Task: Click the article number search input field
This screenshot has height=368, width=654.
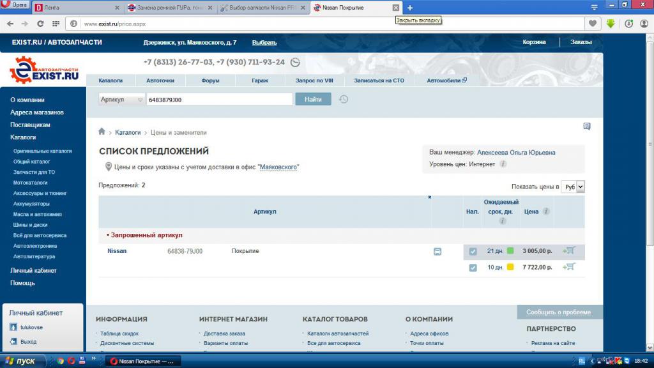Action: tap(220, 99)
